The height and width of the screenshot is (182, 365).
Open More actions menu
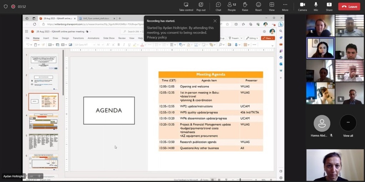click(x=285, y=6)
